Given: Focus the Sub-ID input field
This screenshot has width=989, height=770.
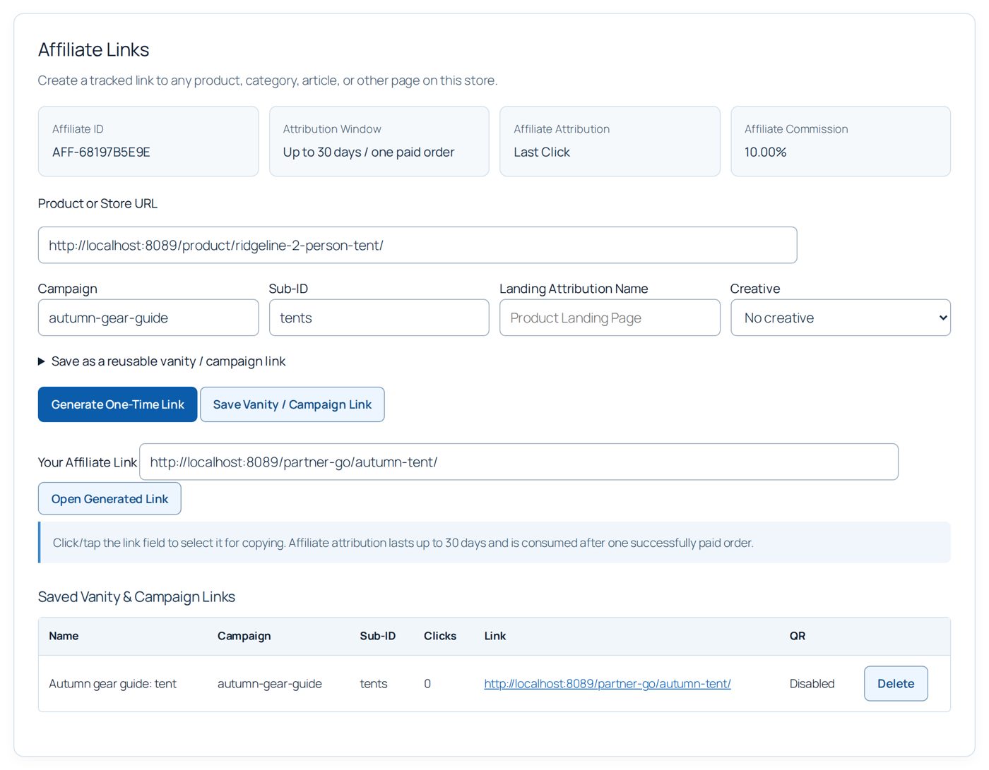Looking at the screenshot, I should (x=379, y=318).
